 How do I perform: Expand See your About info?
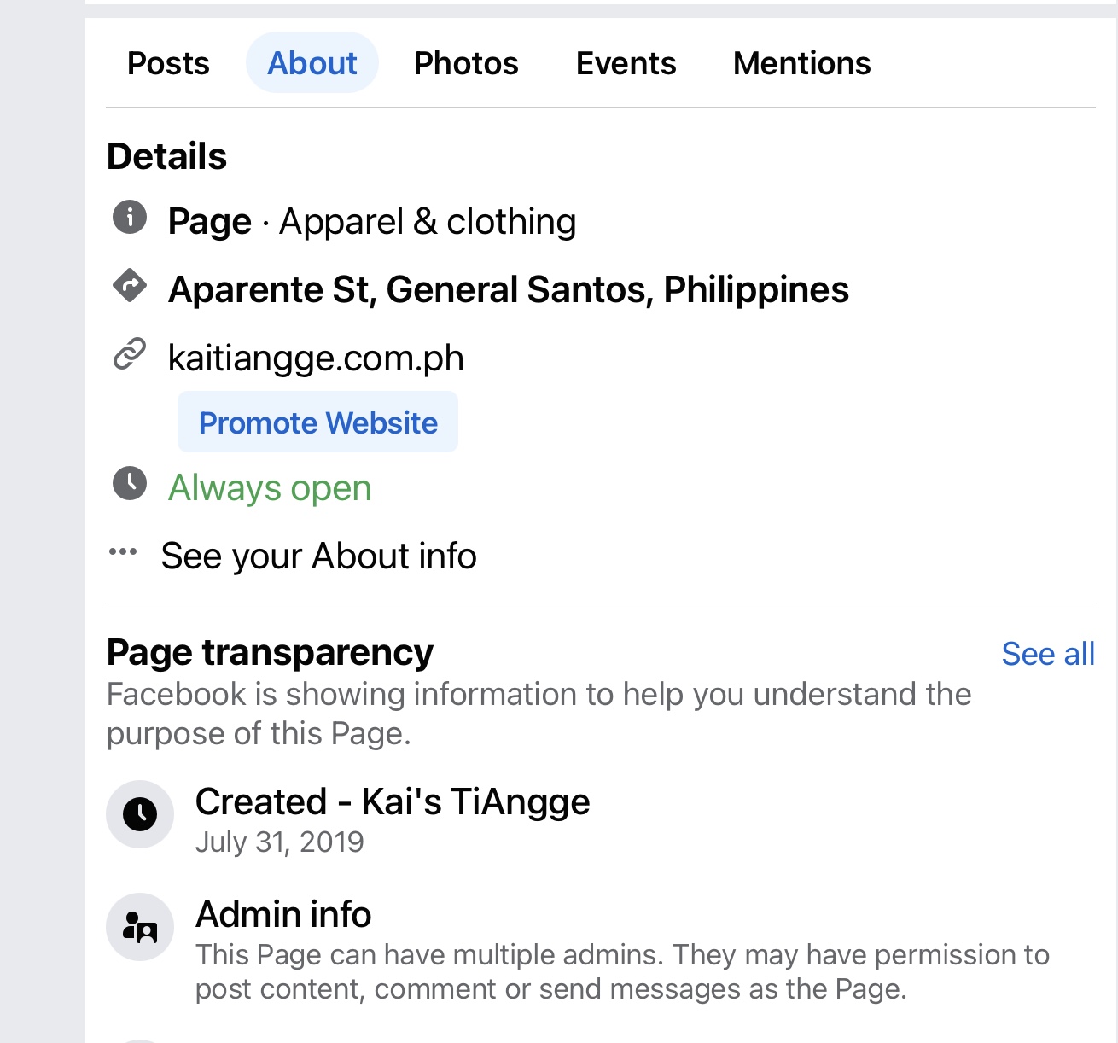[x=318, y=556]
